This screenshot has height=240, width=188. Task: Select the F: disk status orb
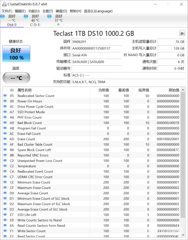[x=49, y=16]
